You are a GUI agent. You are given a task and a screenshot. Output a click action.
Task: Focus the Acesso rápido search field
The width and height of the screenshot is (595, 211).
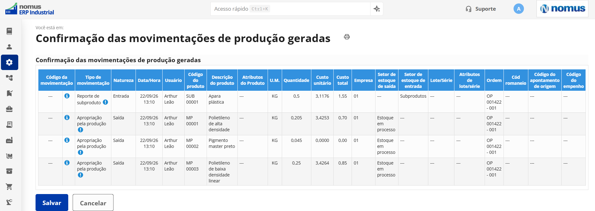290,9
